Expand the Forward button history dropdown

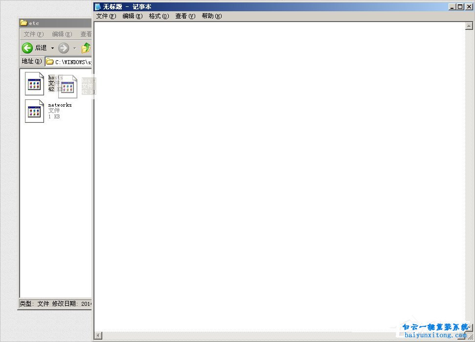pyautogui.click(x=75, y=48)
